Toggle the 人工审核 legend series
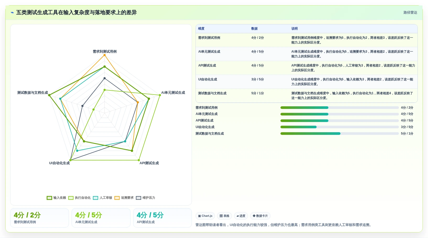 (102, 198)
